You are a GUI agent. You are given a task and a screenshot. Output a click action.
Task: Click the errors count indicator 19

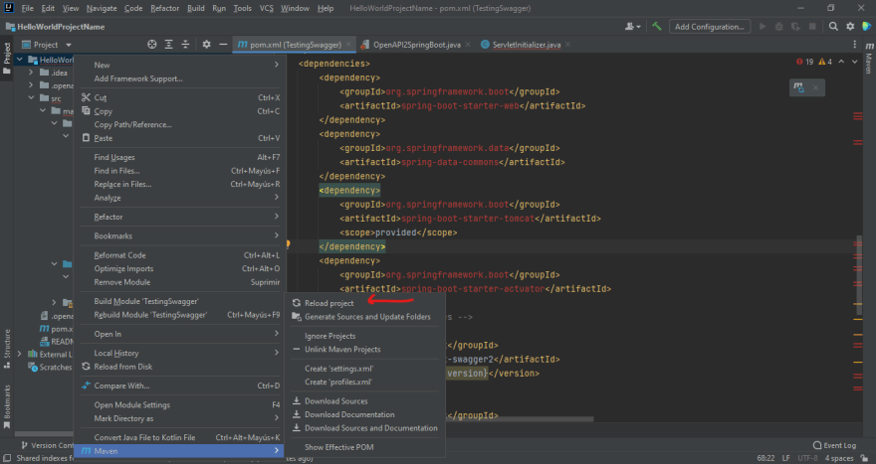(805, 62)
